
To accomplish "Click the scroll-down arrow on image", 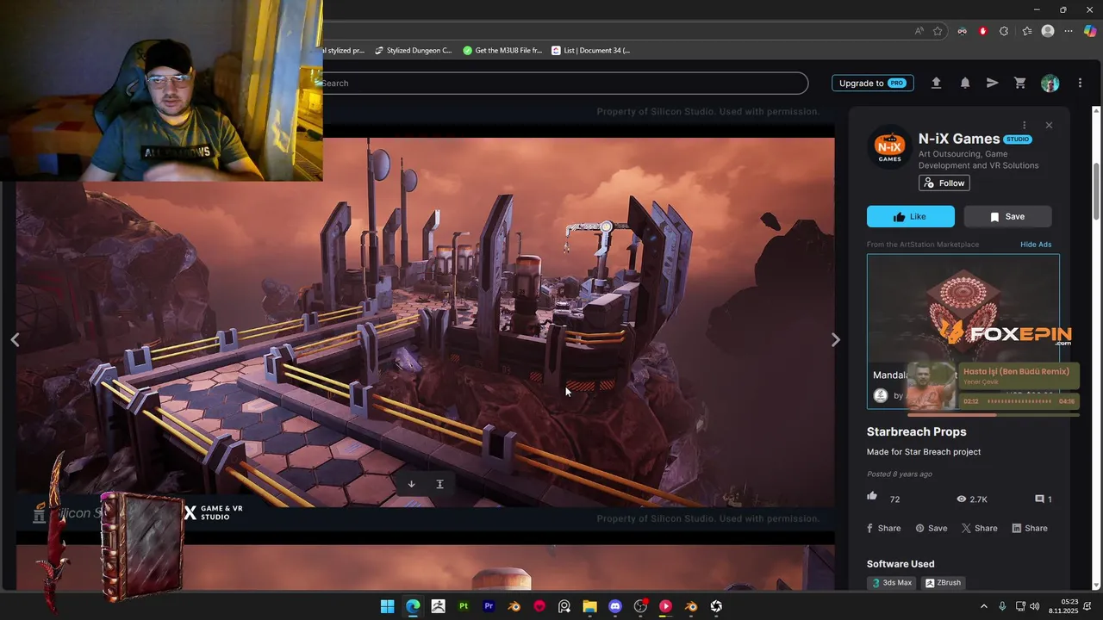I will tap(411, 484).
